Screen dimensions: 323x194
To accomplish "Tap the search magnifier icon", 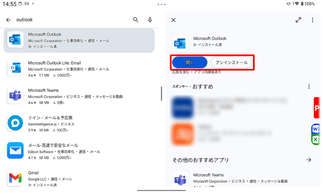I will (x=136, y=20).
